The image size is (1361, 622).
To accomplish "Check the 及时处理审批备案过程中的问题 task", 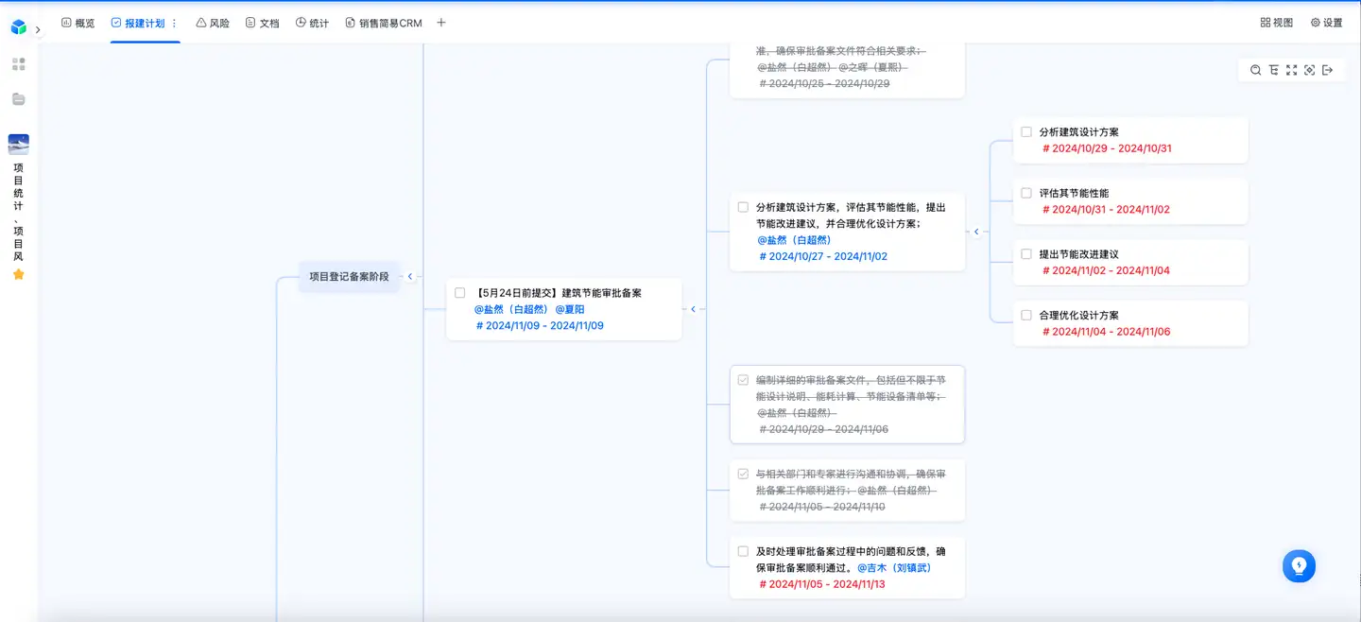I will pos(743,551).
